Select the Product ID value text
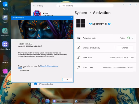This screenshot has width=139, height=104. (122, 58)
